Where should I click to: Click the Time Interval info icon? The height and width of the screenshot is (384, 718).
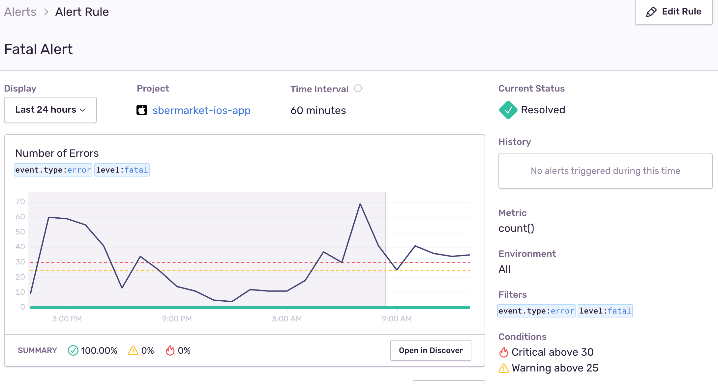coord(358,88)
